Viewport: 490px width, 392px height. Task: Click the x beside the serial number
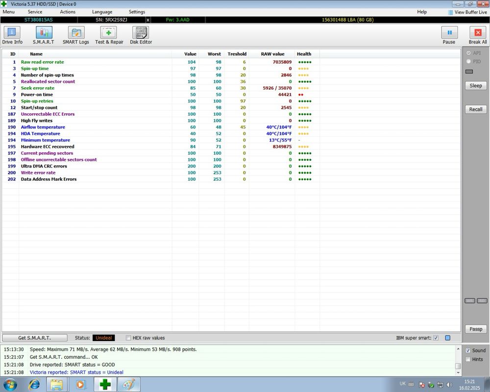tap(148, 20)
